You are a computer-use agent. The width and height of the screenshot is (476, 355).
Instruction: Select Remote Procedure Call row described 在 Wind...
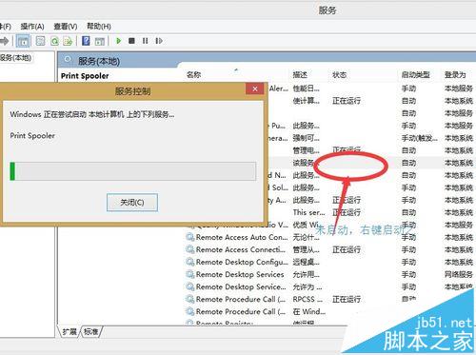click(330, 311)
